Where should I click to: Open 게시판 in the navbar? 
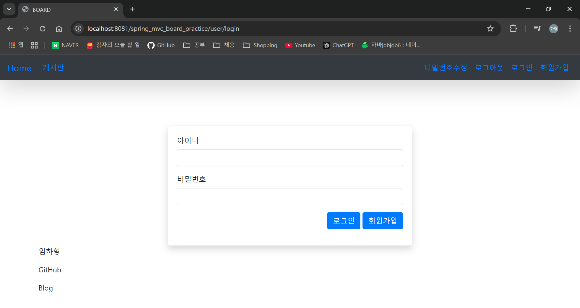pyautogui.click(x=53, y=68)
